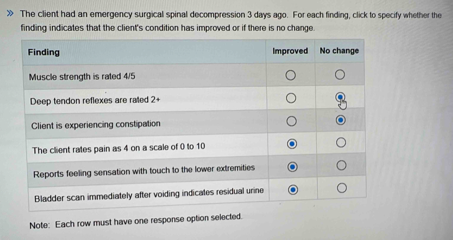Click the 'Client is experiencing constipation' text

pos(96,124)
